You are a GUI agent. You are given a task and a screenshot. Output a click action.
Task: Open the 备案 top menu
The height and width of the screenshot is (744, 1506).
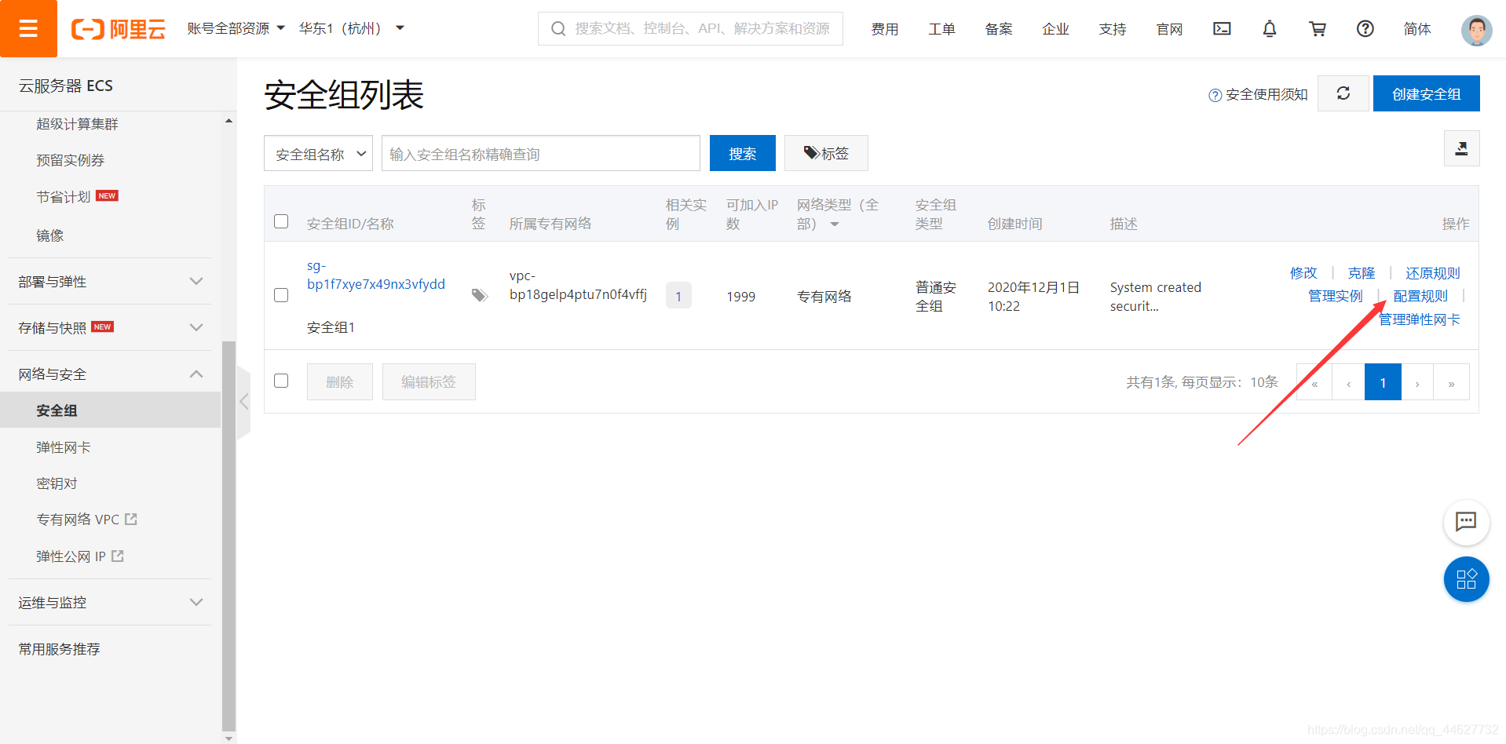[999, 29]
